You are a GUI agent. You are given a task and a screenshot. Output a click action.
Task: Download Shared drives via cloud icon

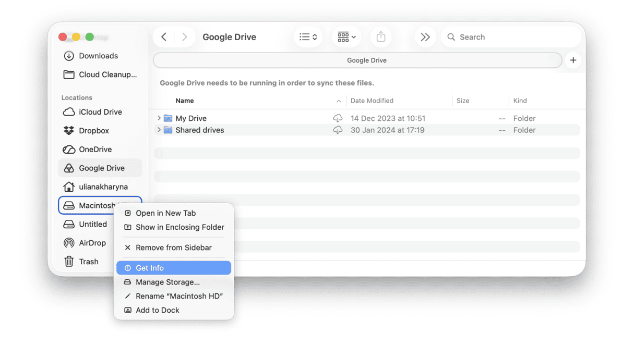338,130
